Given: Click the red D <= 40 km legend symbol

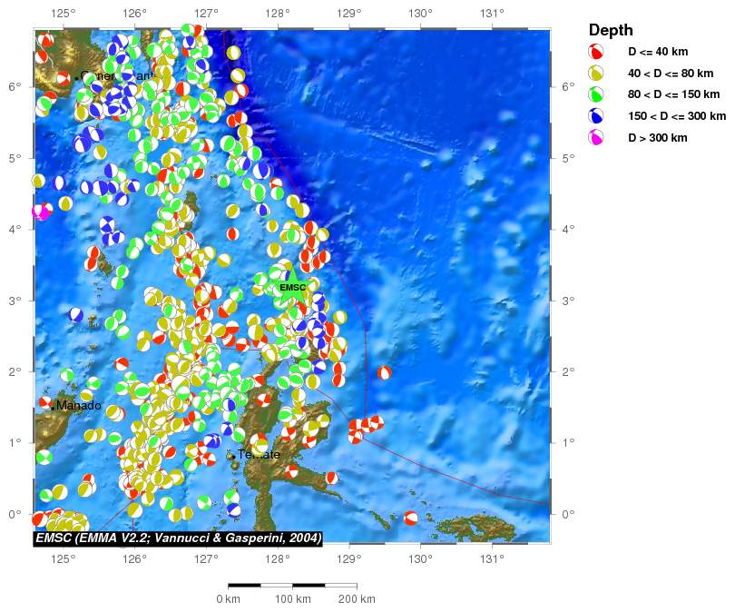Looking at the screenshot, I should tap(596, 52).
